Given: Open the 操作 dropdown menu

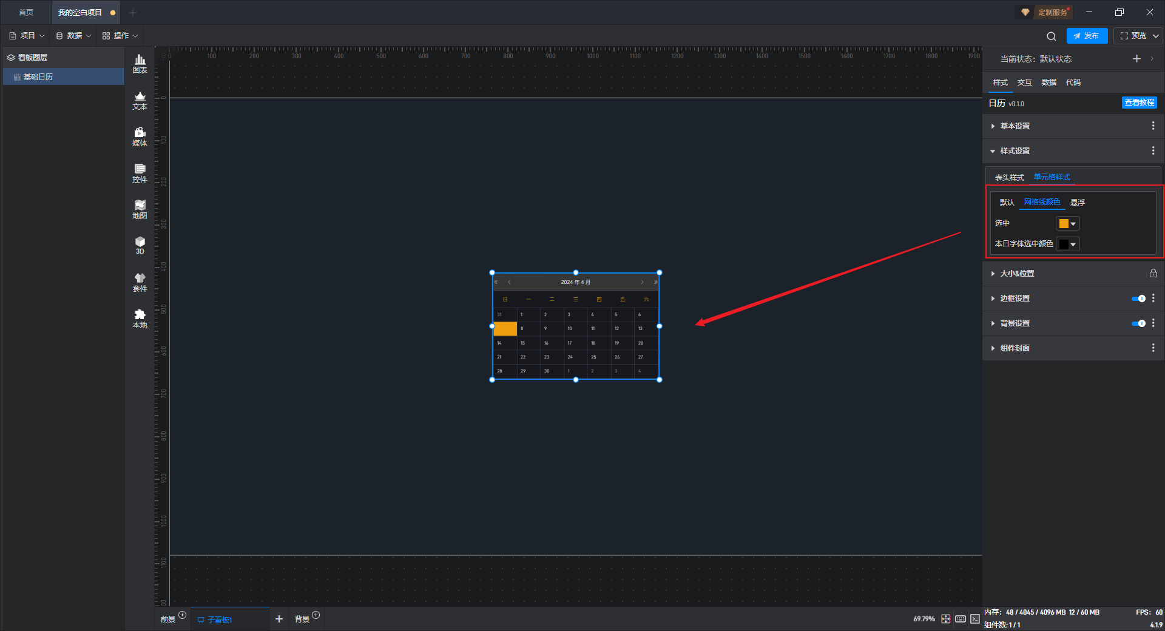Looking at the screenshot, I should (120, 36).
